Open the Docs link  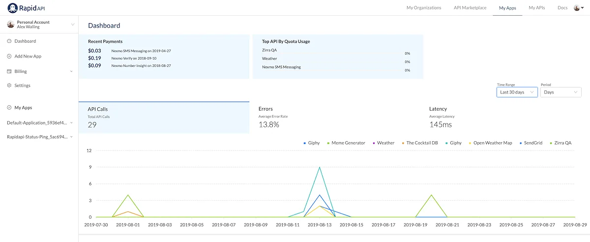point(562,8)
